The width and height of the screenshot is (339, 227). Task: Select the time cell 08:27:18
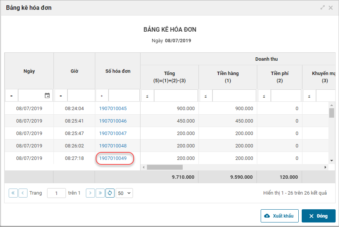[74, 158]
